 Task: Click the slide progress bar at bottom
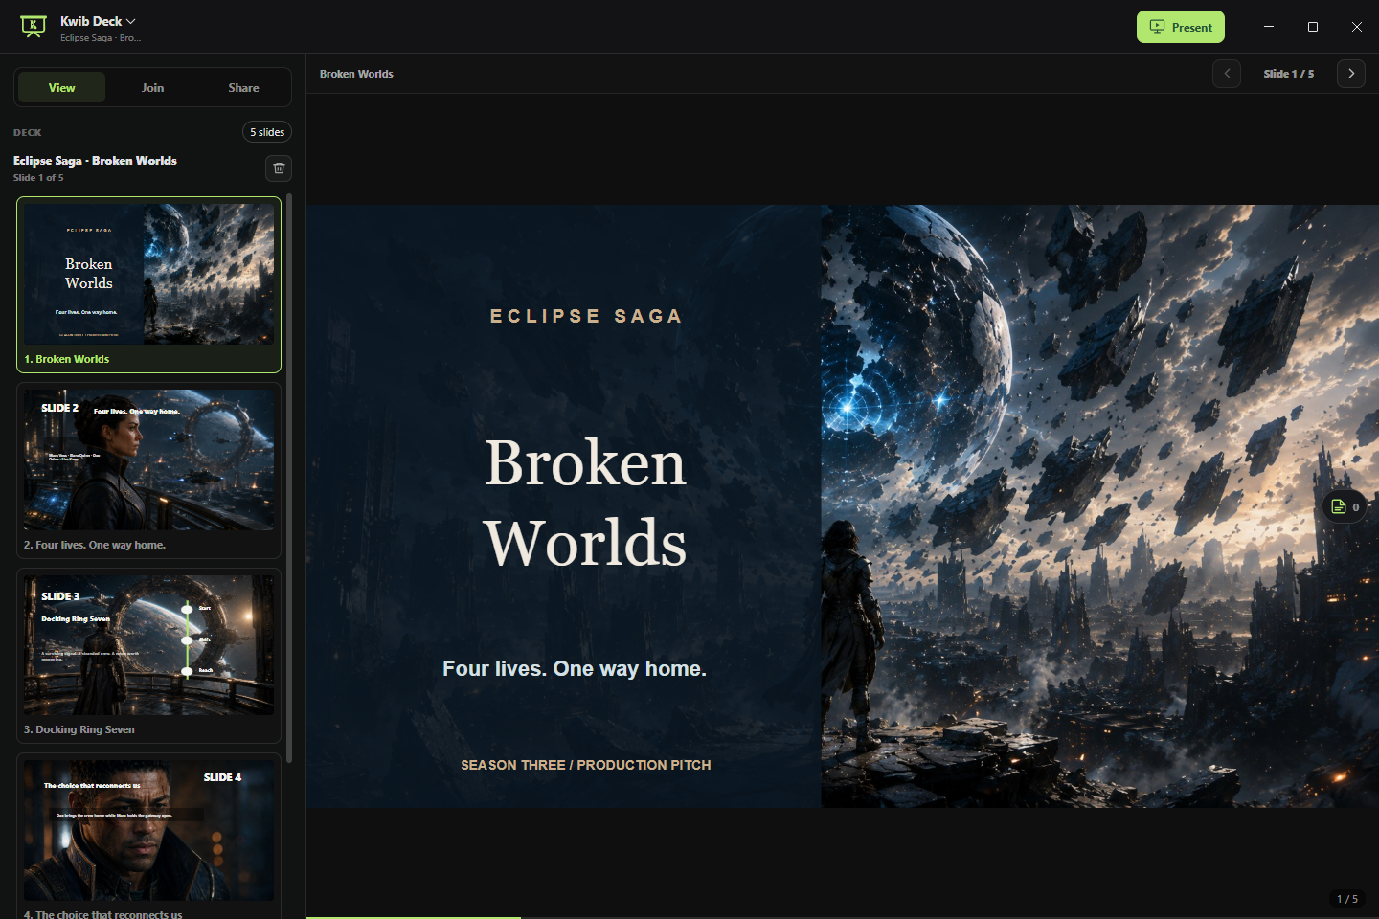click(x=843, y=917)
